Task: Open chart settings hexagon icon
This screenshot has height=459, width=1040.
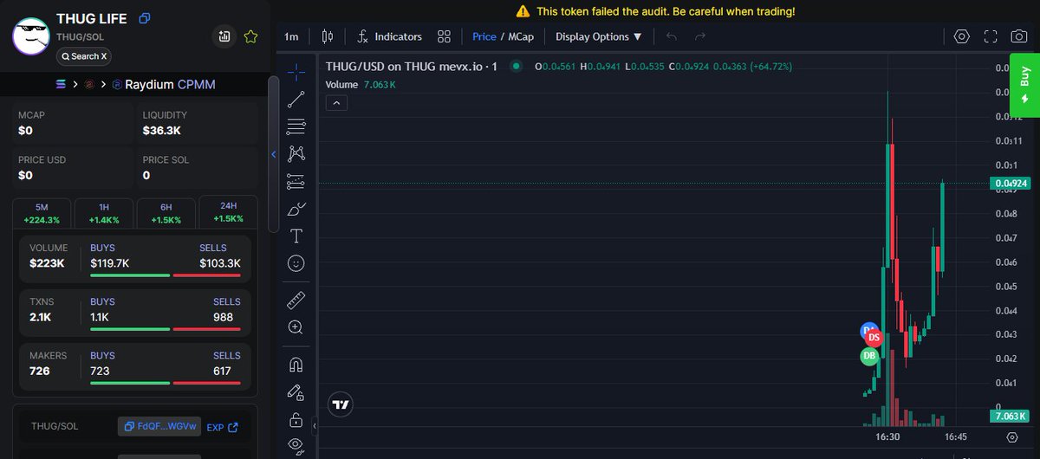Action: pos(961,36)
